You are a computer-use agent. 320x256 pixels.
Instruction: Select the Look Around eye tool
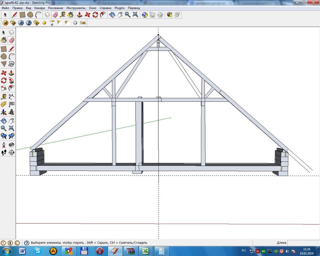pos(12,145)
